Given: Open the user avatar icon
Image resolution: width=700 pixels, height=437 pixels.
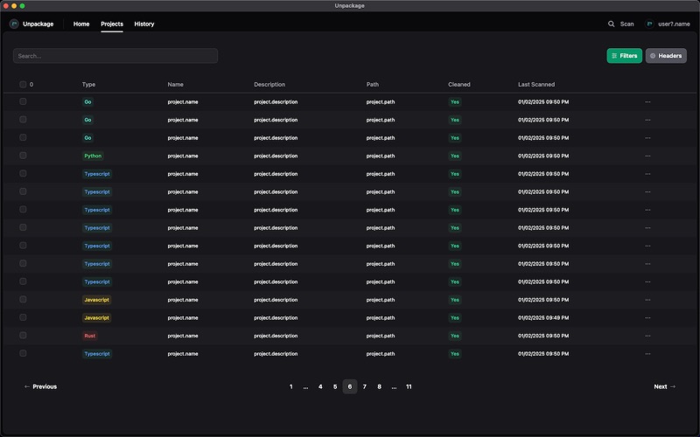Looking at the screenshot, I should pyautogui.click(x=649, y=24).
